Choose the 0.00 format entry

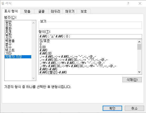point(88,47)
